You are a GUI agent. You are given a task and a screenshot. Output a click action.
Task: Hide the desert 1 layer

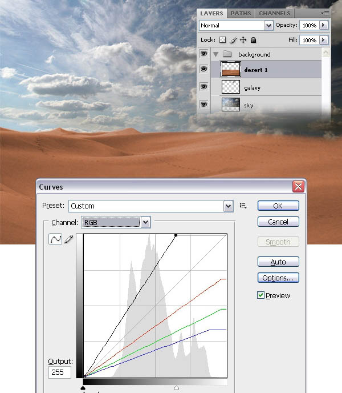(204, 70)
